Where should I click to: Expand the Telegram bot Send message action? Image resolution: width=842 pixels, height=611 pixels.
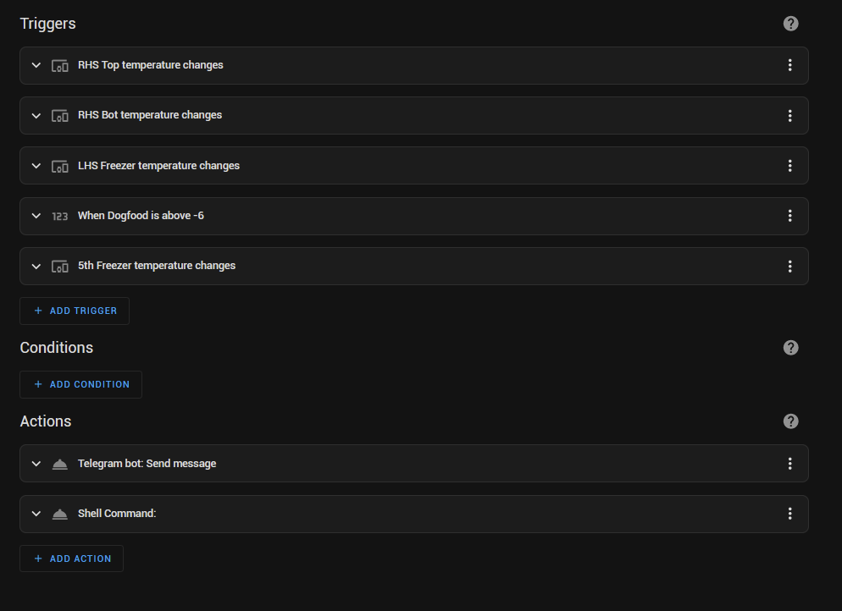36,464
